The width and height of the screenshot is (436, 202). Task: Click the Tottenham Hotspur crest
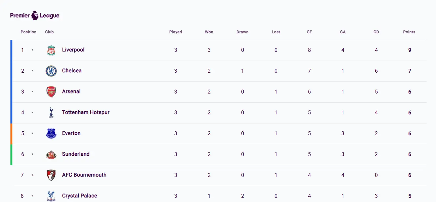click(x=51, y=112)
